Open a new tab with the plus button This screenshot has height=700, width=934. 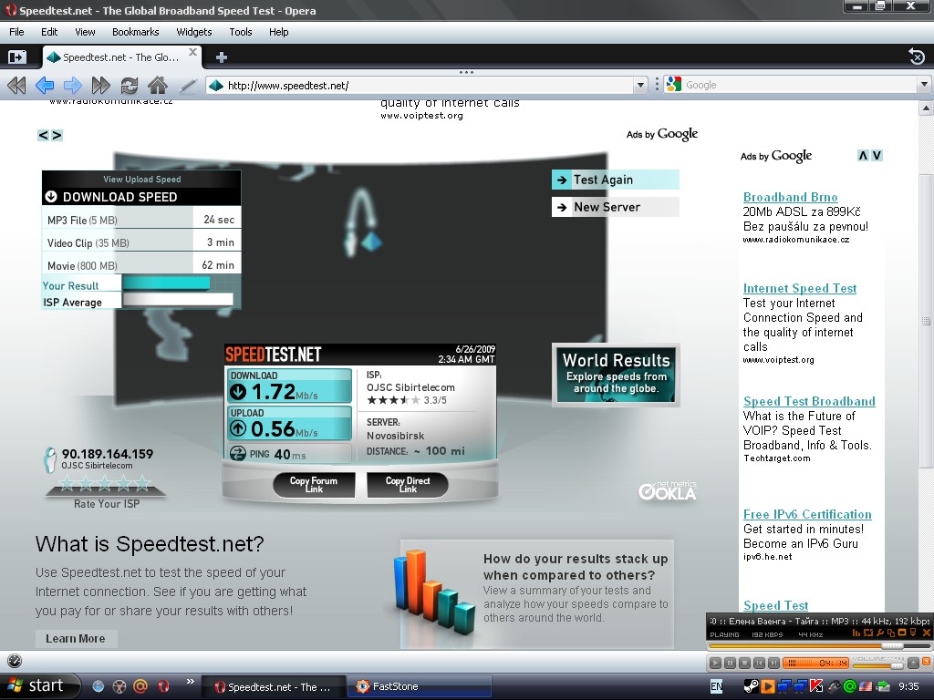click(222, 57)
